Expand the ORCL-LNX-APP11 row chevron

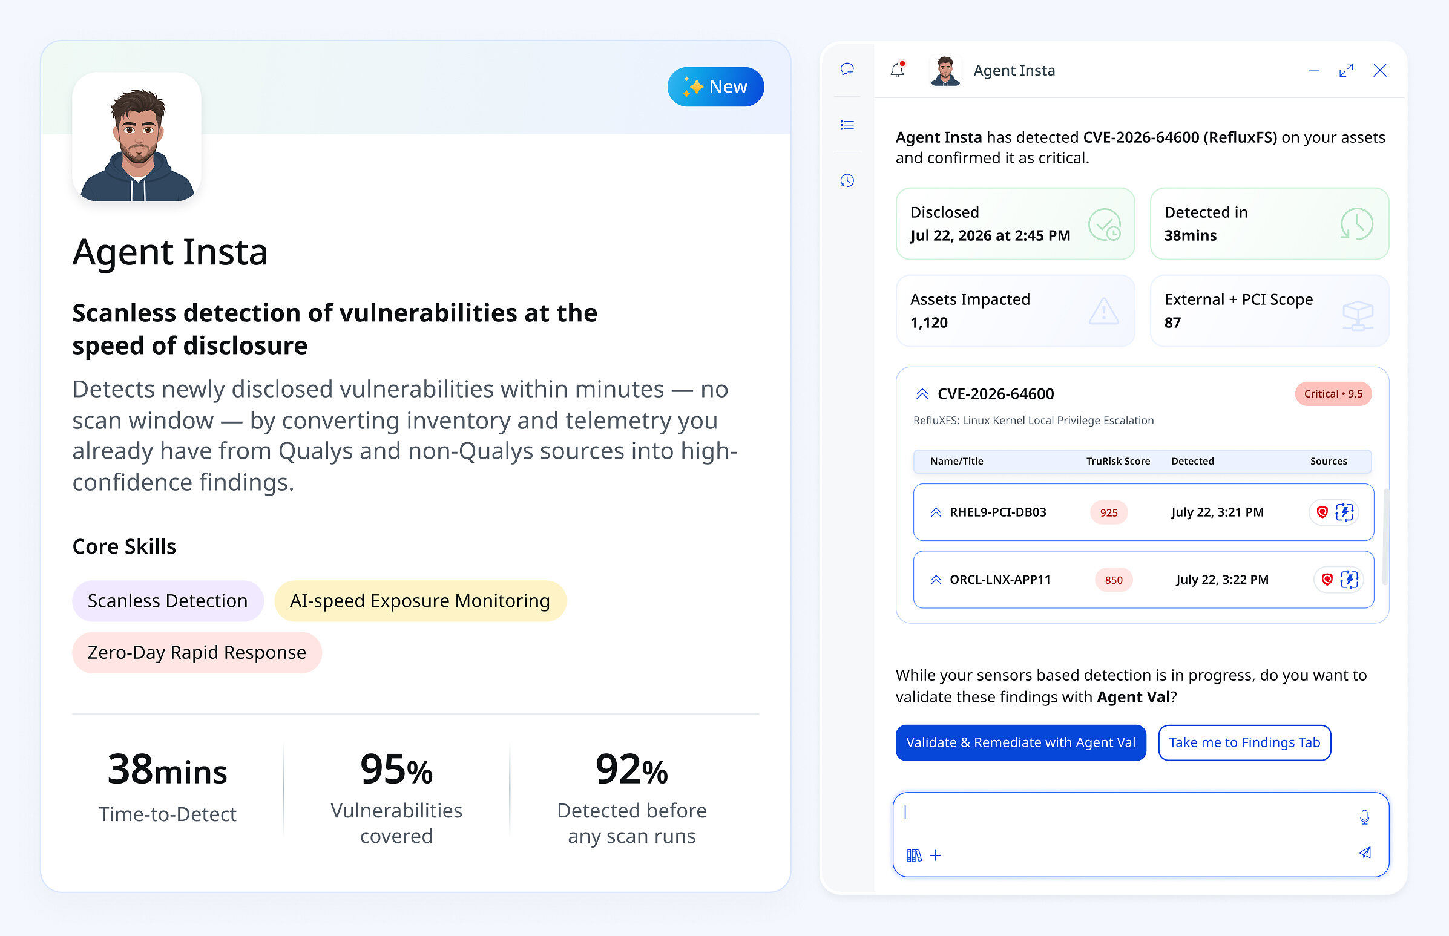tap(936, 580)
